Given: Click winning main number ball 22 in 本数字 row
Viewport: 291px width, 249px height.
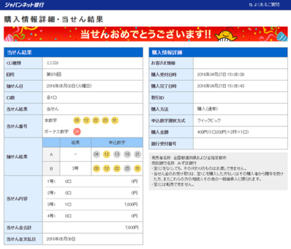Looking at the screenshot, I should click(x=96, y=120).
